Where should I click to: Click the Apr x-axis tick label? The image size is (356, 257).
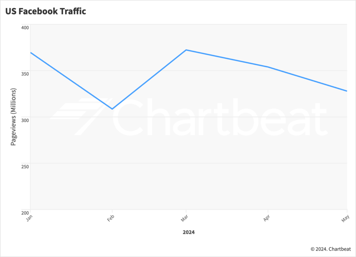tap(266, 218)
